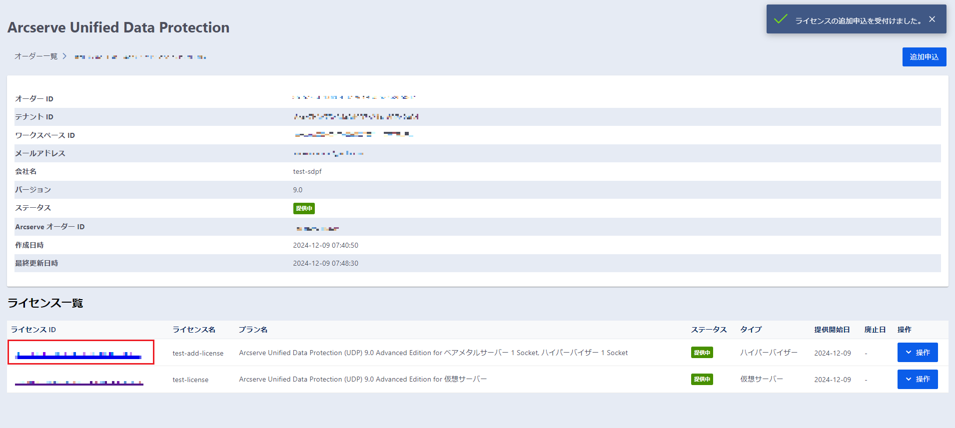Click the オーダー ID label
This screenshot has width=955, height=428.
point(34,99)
